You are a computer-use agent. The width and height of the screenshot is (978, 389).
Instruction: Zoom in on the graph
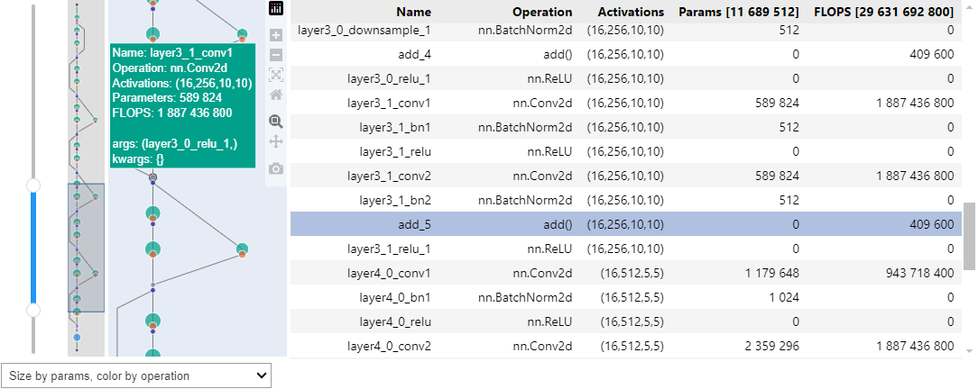[x=276, y=36]
